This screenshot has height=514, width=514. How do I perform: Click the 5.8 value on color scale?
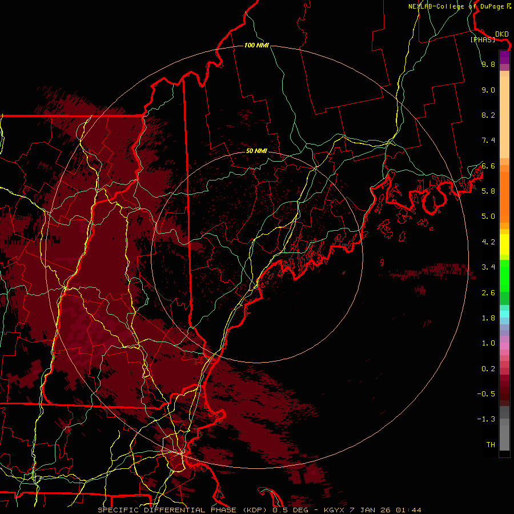(488, 191)
